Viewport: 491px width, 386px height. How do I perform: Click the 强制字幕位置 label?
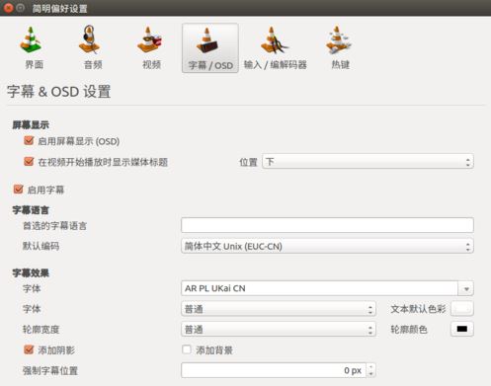(x=50, y=370)
